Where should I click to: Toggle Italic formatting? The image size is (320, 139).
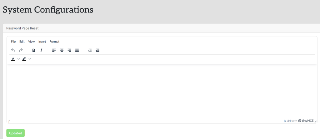[x=41, y=50]
